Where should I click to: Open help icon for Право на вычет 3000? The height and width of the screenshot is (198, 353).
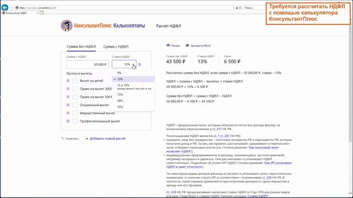point(68,89)
